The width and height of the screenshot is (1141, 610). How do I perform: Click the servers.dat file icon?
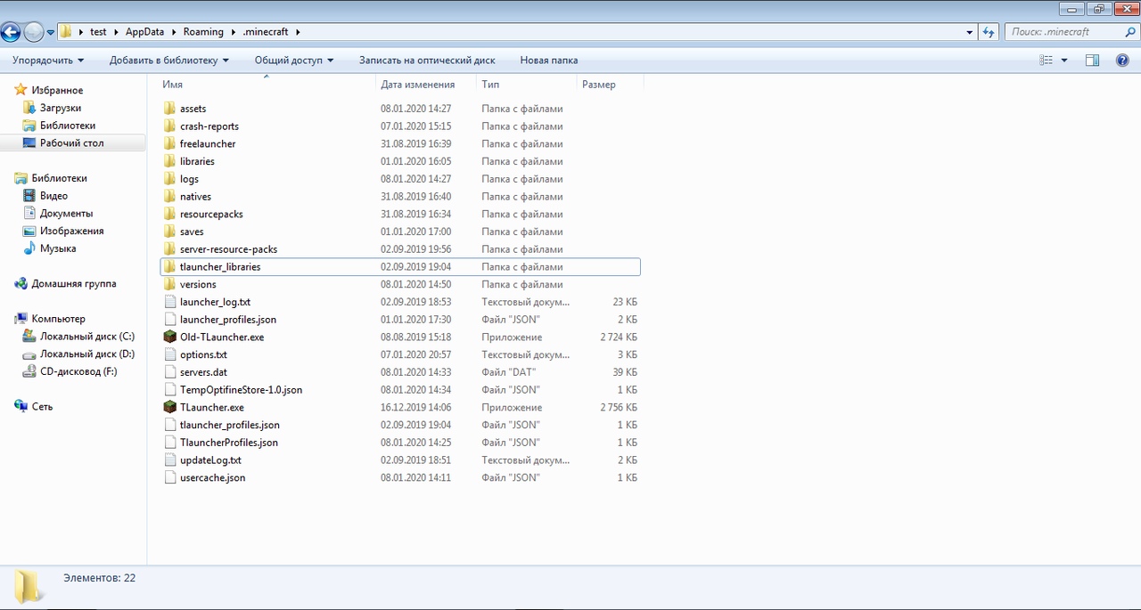click(171, 372)
